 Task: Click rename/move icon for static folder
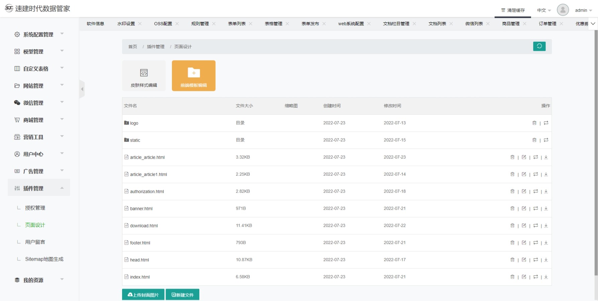(x=546, y=140)
